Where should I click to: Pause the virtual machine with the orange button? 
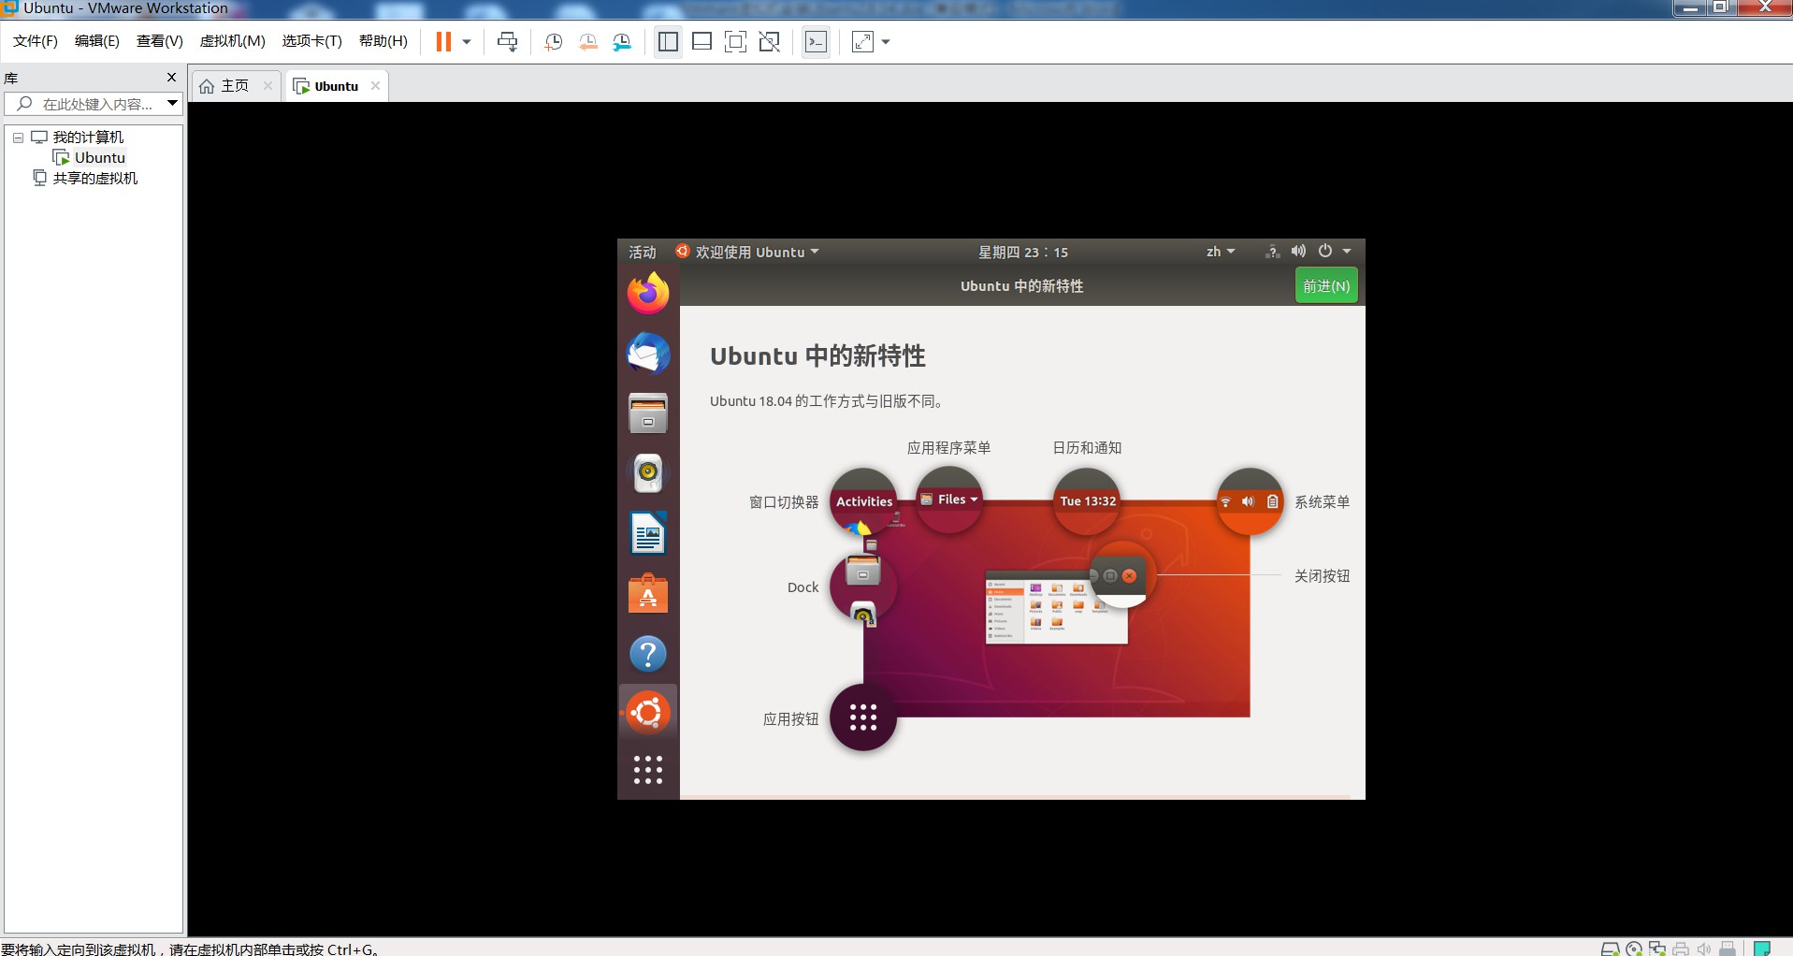coord(443,42)
